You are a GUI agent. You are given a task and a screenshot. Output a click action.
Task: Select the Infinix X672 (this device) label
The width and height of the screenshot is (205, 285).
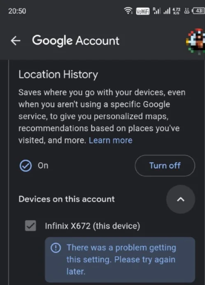coord(92,226)
